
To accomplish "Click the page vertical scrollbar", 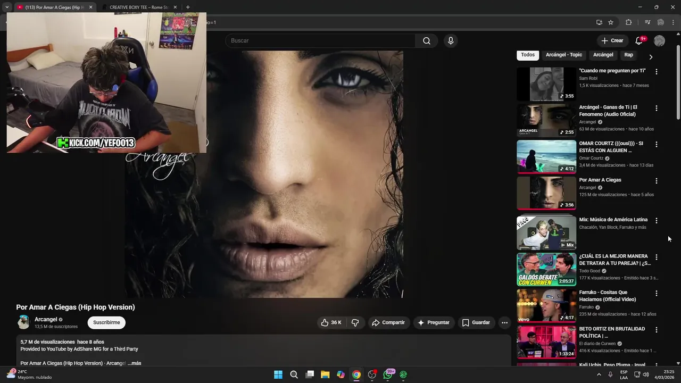I will [678, 82].
